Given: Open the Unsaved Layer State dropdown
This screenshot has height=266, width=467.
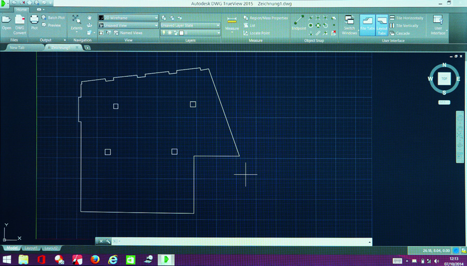Looking at the screenshot, I should point(218,25).
